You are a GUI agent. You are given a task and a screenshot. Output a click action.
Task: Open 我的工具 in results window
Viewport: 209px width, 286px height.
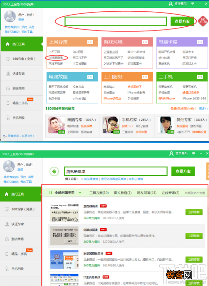point(26,182)
